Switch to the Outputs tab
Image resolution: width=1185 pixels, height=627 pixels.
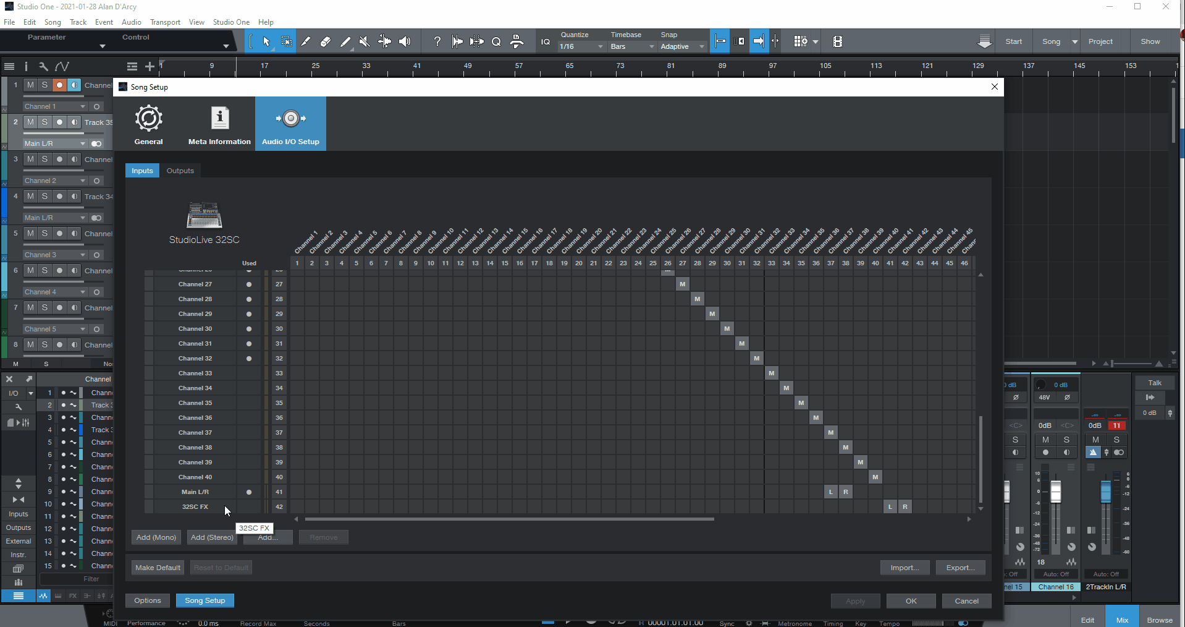pos(180,171)
